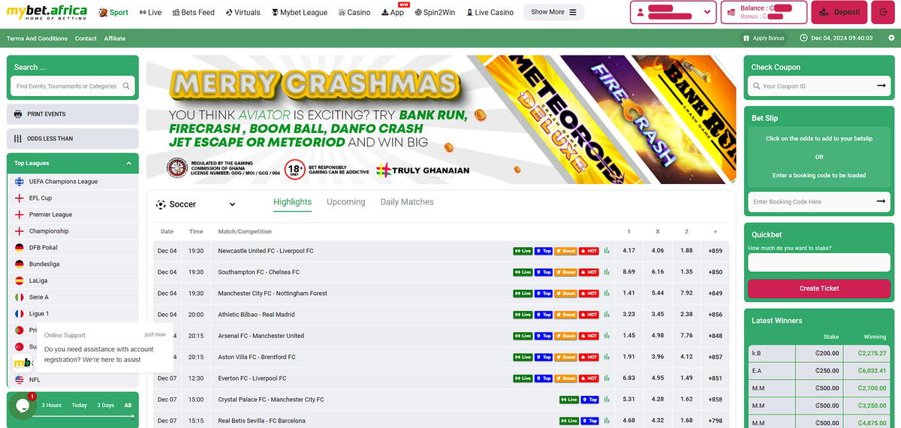
Task: Click Live badge on Crystal Palace row
Action: click(568, 399)
